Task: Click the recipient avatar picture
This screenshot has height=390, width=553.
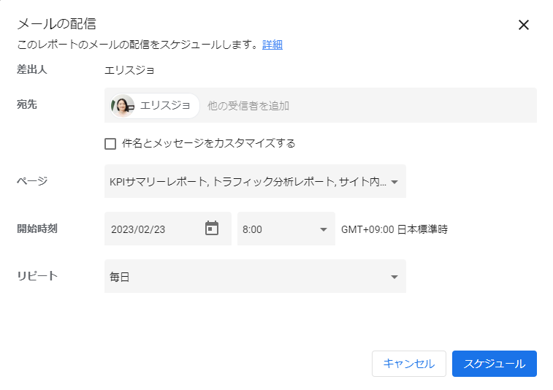Action: tap(123, 106)
